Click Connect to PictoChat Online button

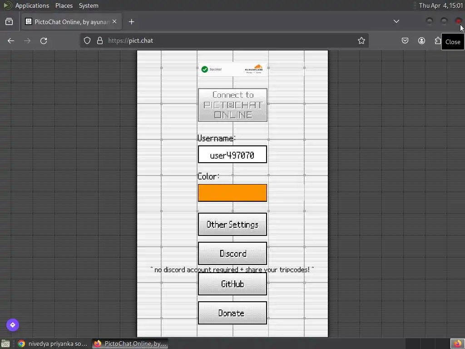tap(232, 105)
